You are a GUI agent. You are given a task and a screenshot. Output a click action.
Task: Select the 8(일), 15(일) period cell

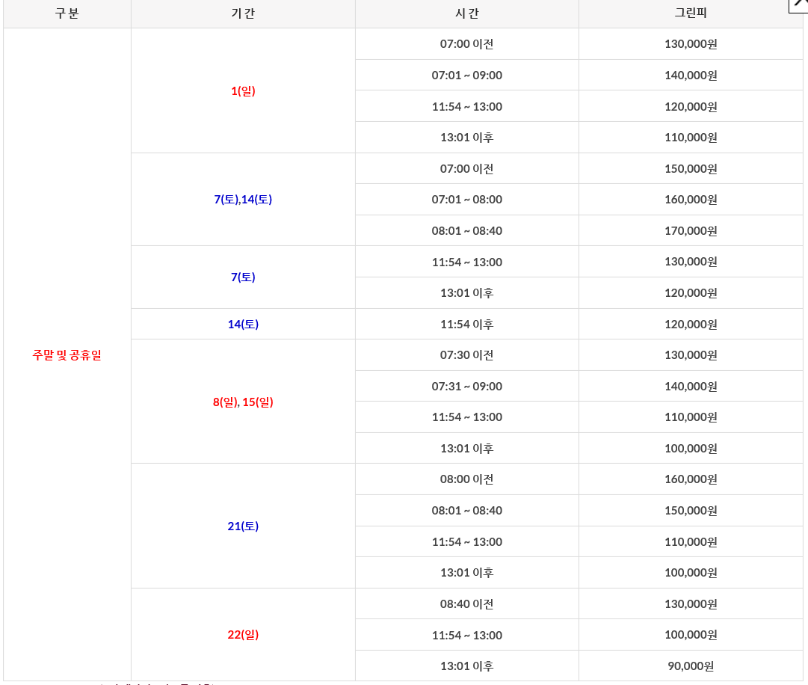tap(243, 402)
